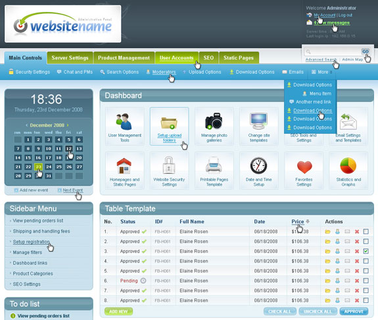Open Advanced Search link
Viewport: 378px width, 320px height.
coord(321,59)
